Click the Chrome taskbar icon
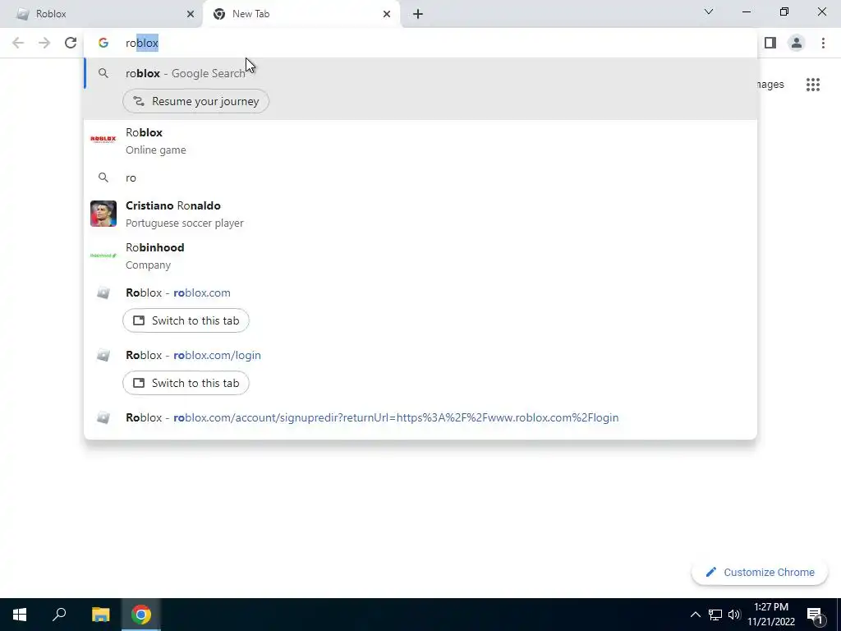The width and height of the screenshot is (841, 631). tap(141, 615)
